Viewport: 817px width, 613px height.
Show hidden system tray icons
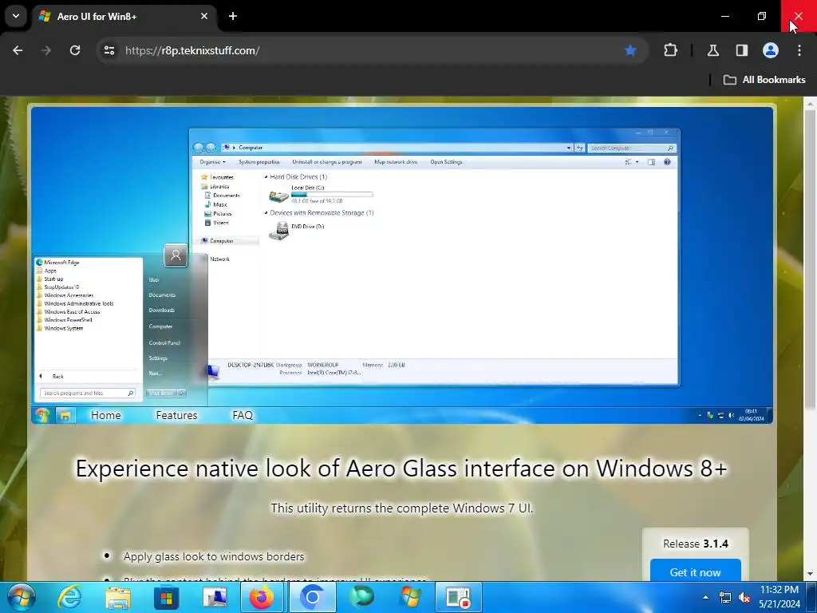[705, 597]
